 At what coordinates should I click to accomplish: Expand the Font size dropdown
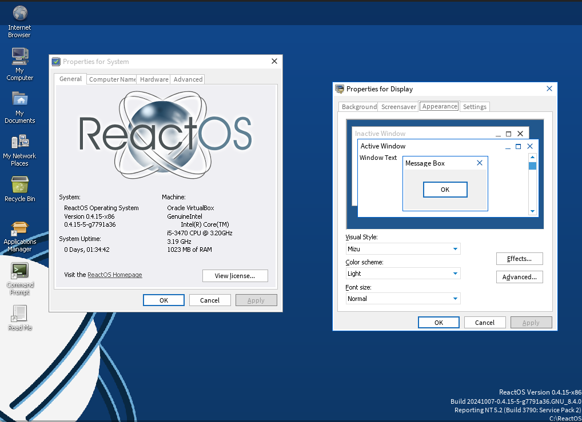click(455, 299)
